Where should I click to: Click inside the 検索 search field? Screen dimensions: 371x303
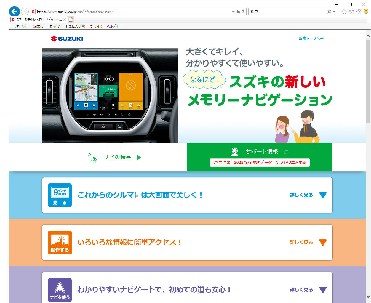[287, 12]
